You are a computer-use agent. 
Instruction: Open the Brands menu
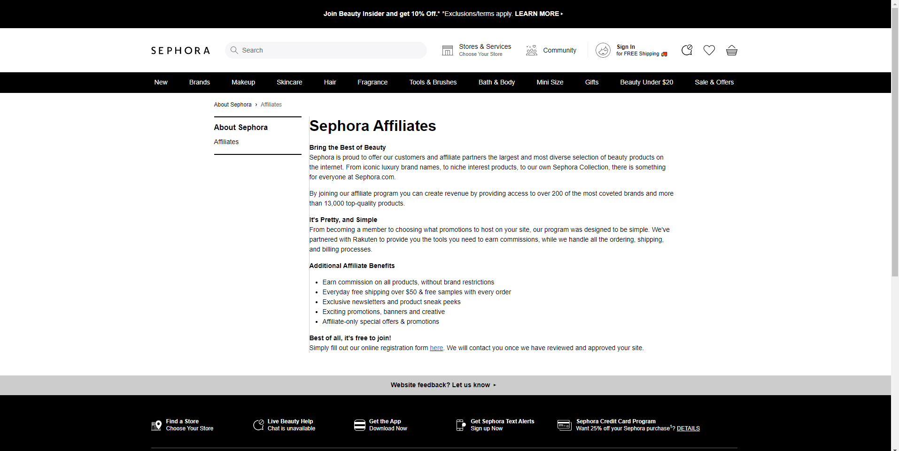point(199,82)
